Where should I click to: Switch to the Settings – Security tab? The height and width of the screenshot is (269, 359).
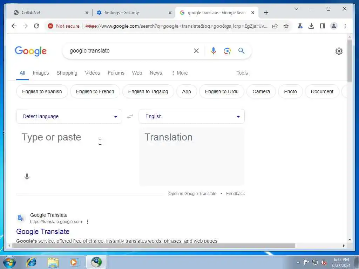coord(134,13)
